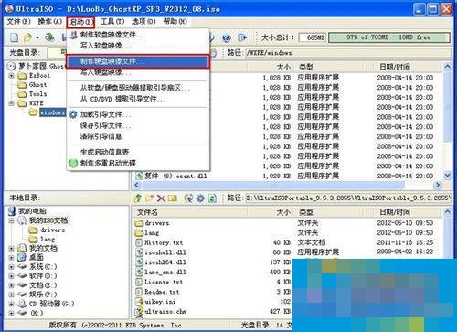This screenshot has width=457, height=332.
Task: Click the drivers folder icon in file list
Action: point(139,223)
